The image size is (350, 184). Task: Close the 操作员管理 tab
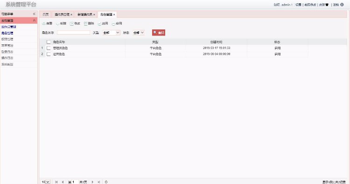click(71, 15)
